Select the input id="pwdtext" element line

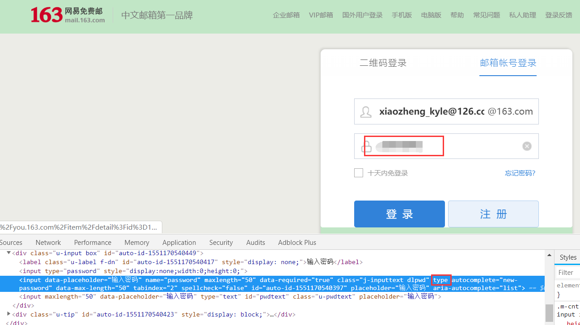coord(230,296)
